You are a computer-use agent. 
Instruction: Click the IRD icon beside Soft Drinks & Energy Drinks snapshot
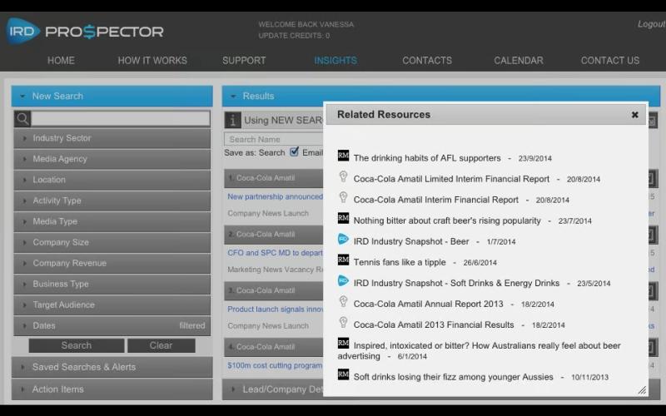pyautogui.click(x=343, y=280)
